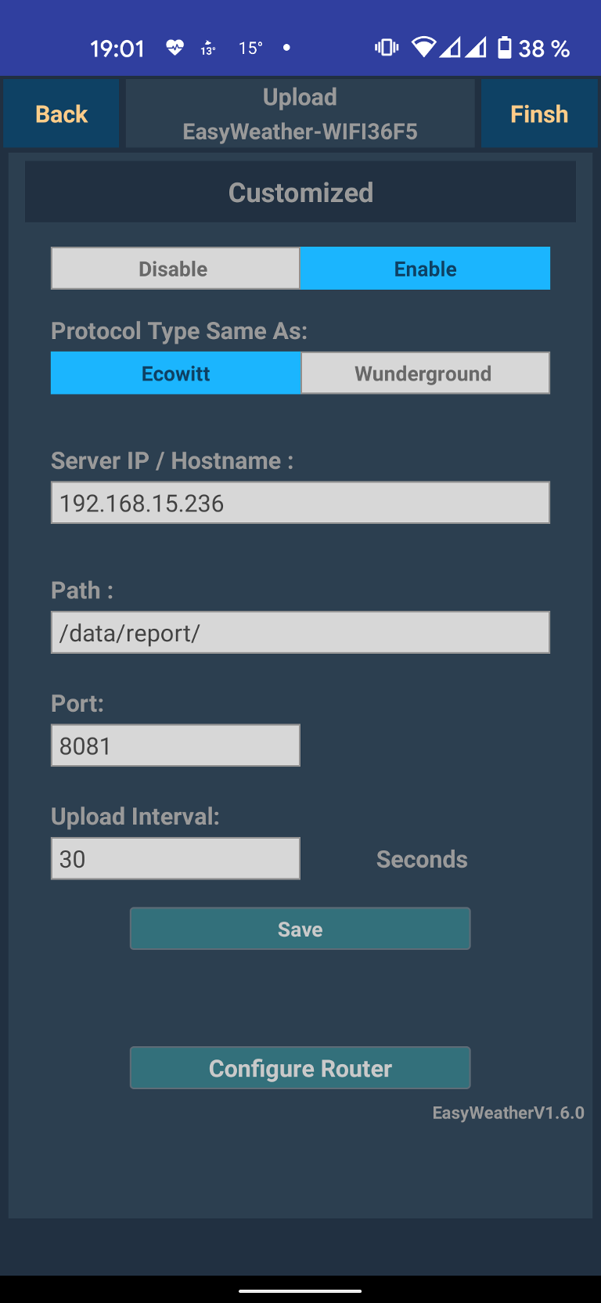Choose Wunderground protocol type
The image size is (601, 1303).
point(425,374)
